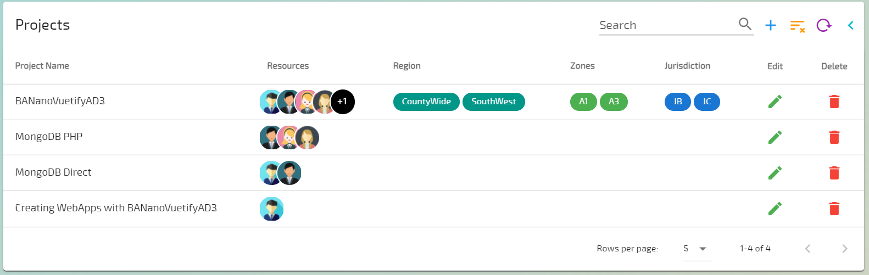869x275 pixels.
Task: Delete the BANanoVuetifyAD3 project row
Action: click(834, 102)
